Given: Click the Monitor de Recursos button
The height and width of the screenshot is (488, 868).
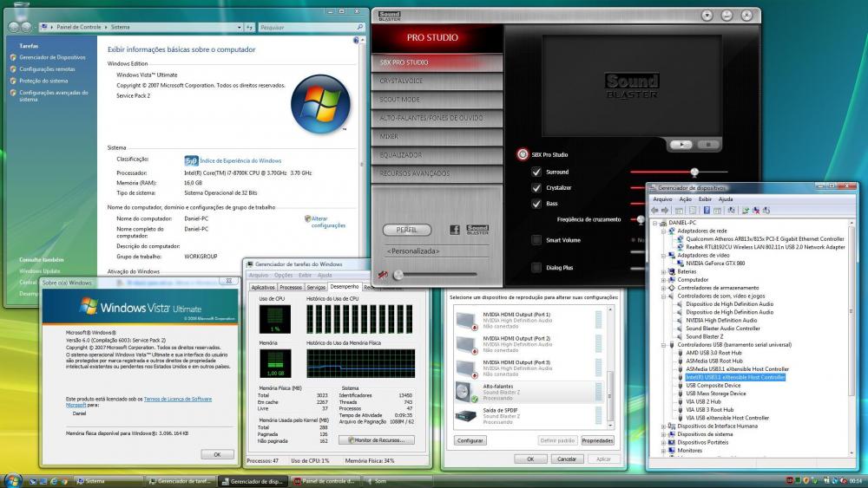Looking at the screenshot, I should coord(378,439).
